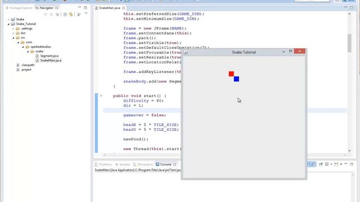Click the line 'gameover = false;'
Image resolution: width=360 pixels, height=202 pixels.
pyautogui.click(x=145, y=115)
